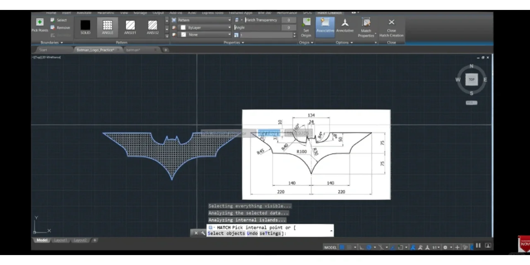Open the Output ribbon tab
Screen dimensions: 530x265
pyautogui.click(x=158, y=13)
